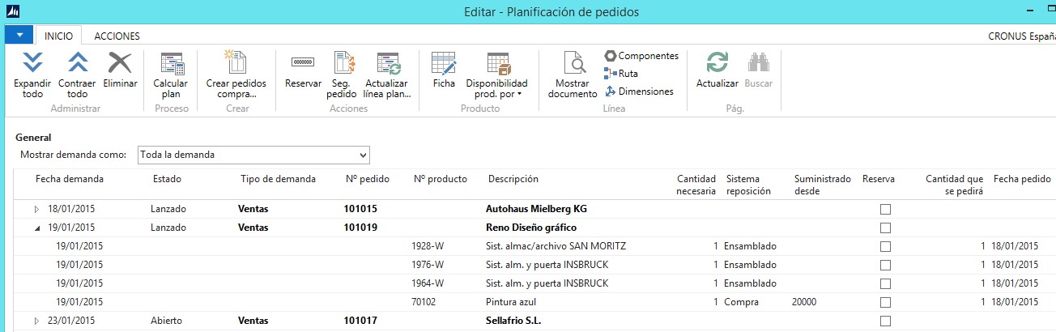Click Autohaus Mielberg KG description
This screenshot has width=1056, height=332.
coord(535,209)
